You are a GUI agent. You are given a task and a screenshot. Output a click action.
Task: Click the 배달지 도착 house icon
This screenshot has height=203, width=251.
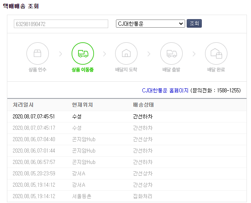click(126, 53)
